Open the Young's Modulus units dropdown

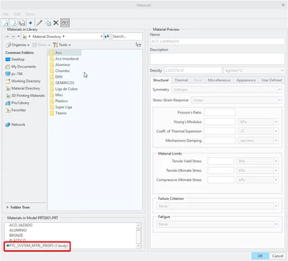[258, 122]
